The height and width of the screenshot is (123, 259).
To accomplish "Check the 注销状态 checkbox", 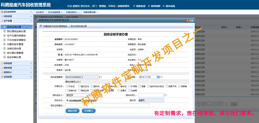I will coord(67,90).
